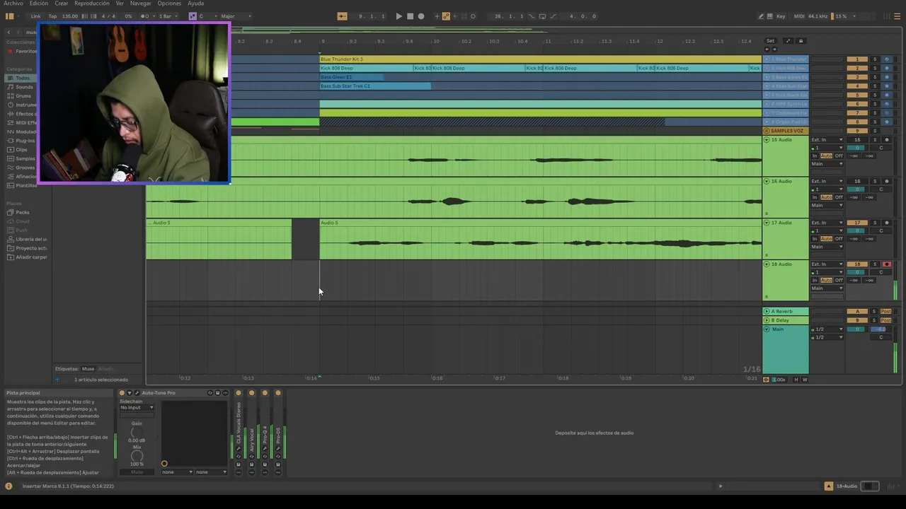
Task: Open the Major scale dropdown
Action: [x=236, y=16]
